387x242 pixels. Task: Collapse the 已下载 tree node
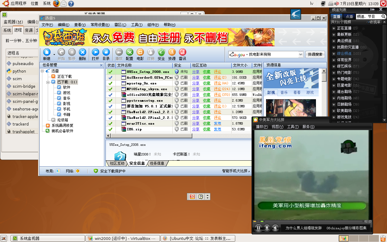point(48,82)
